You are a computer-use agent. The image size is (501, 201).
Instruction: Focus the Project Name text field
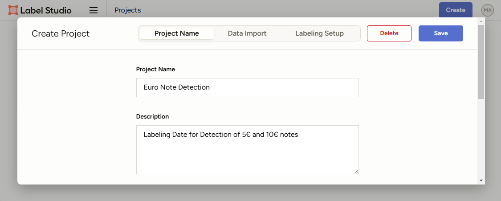[247, 87]
